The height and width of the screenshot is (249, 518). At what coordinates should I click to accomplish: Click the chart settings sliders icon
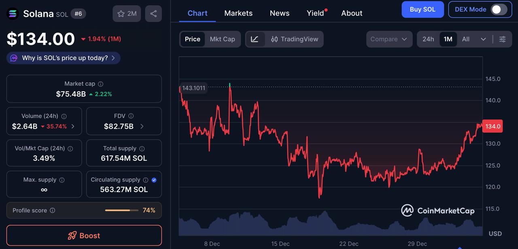tap(502, 39)
